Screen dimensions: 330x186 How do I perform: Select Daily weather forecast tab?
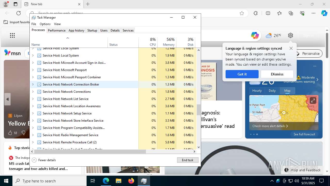272,91
